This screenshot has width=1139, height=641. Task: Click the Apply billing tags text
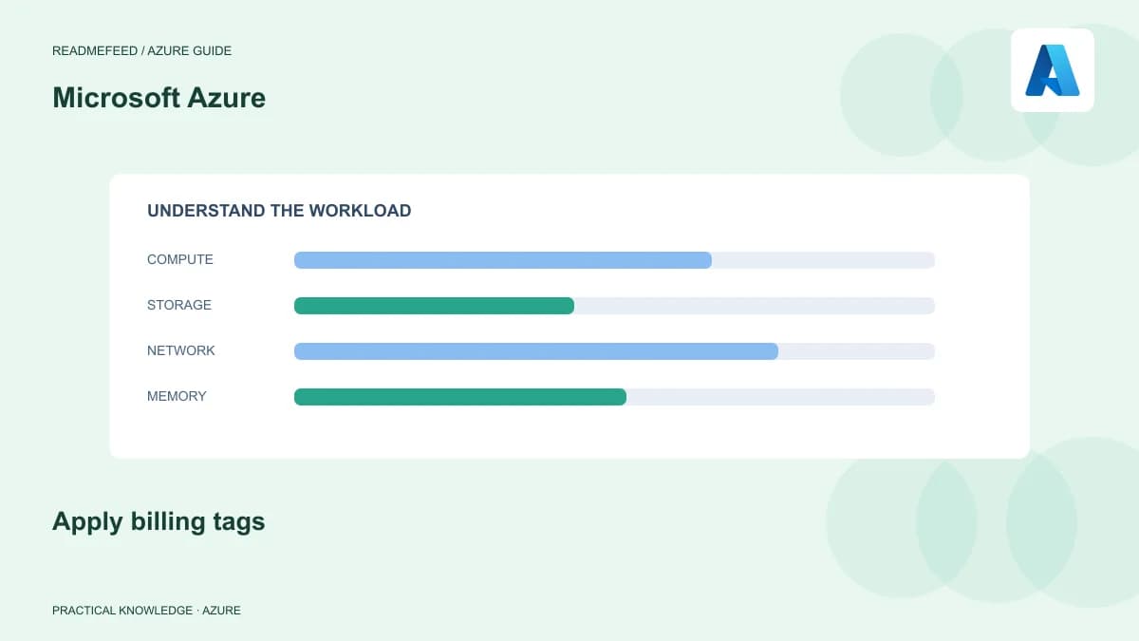159,521
